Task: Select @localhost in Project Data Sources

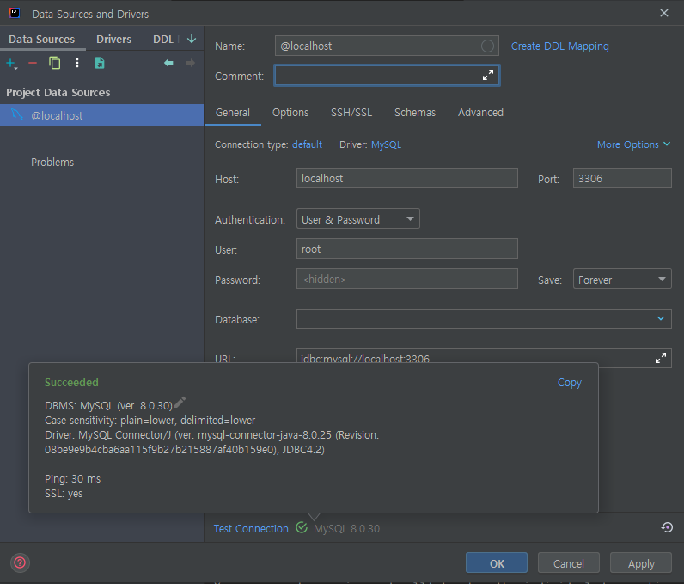Action: [x=101, y=115]
